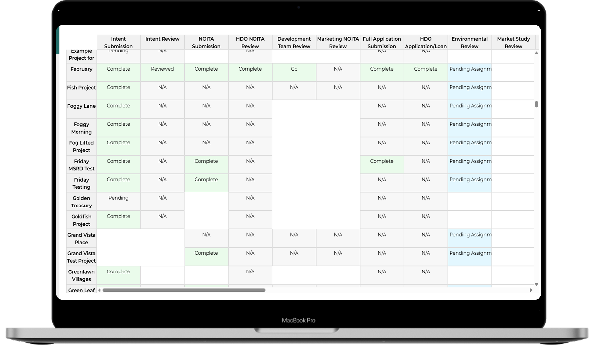Click Fog Lifted Project's Pending Assignment cell
This screenshot has height=347, width=594.
470,146
